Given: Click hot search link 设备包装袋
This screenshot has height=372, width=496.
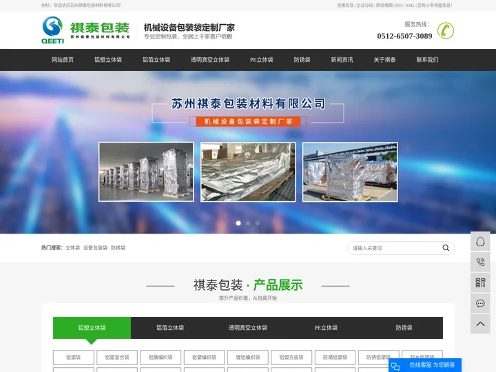Looking at the screenshot, I should pos(95,248).
